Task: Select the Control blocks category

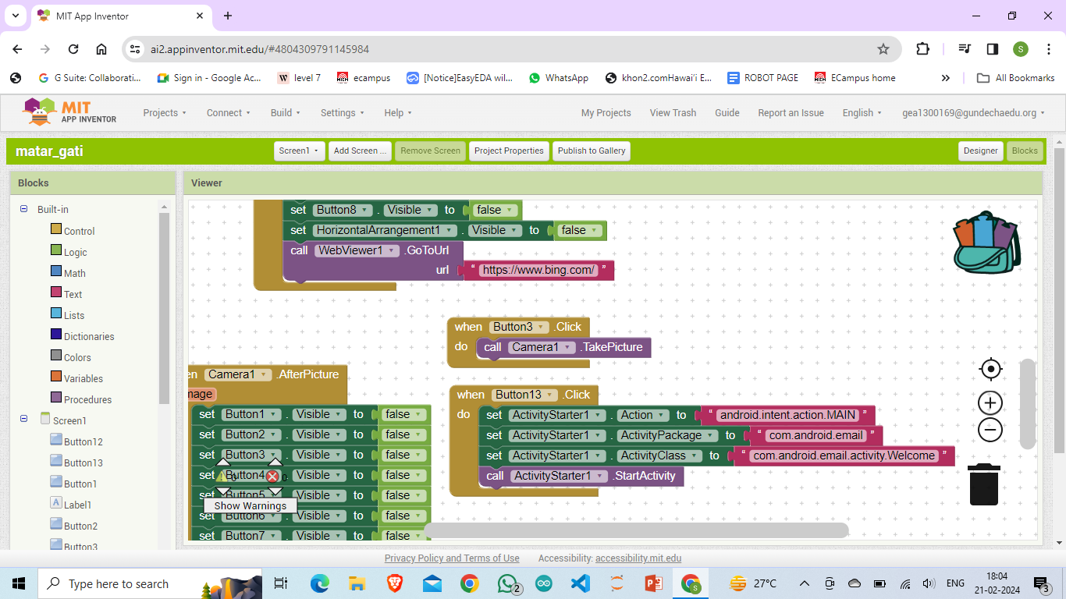Action: (79, 231)
